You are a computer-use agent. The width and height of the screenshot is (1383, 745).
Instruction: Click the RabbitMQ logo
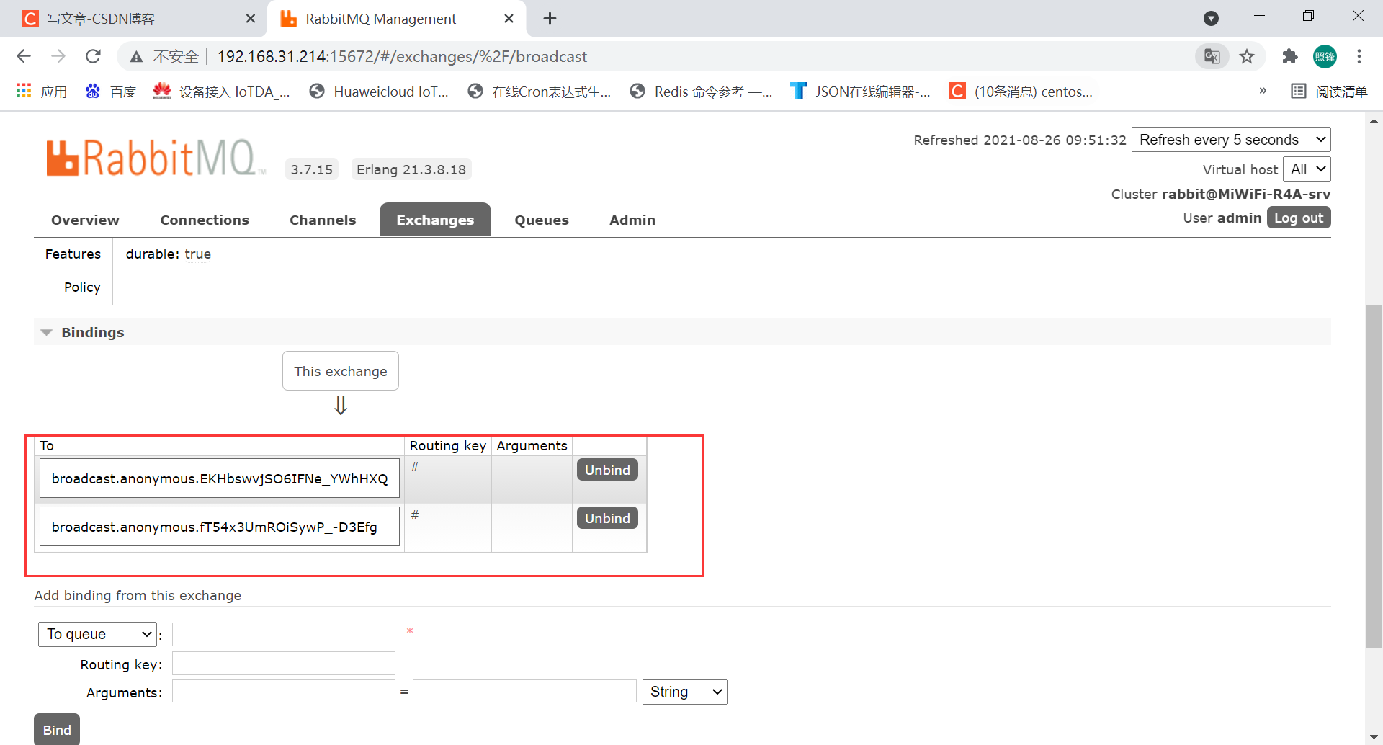(155, 158)
